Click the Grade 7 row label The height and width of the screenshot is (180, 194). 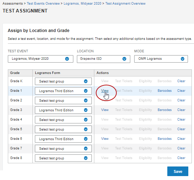[x=16, y=148]
